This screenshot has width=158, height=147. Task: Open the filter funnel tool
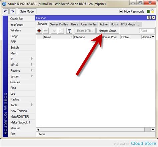point(69,31)
